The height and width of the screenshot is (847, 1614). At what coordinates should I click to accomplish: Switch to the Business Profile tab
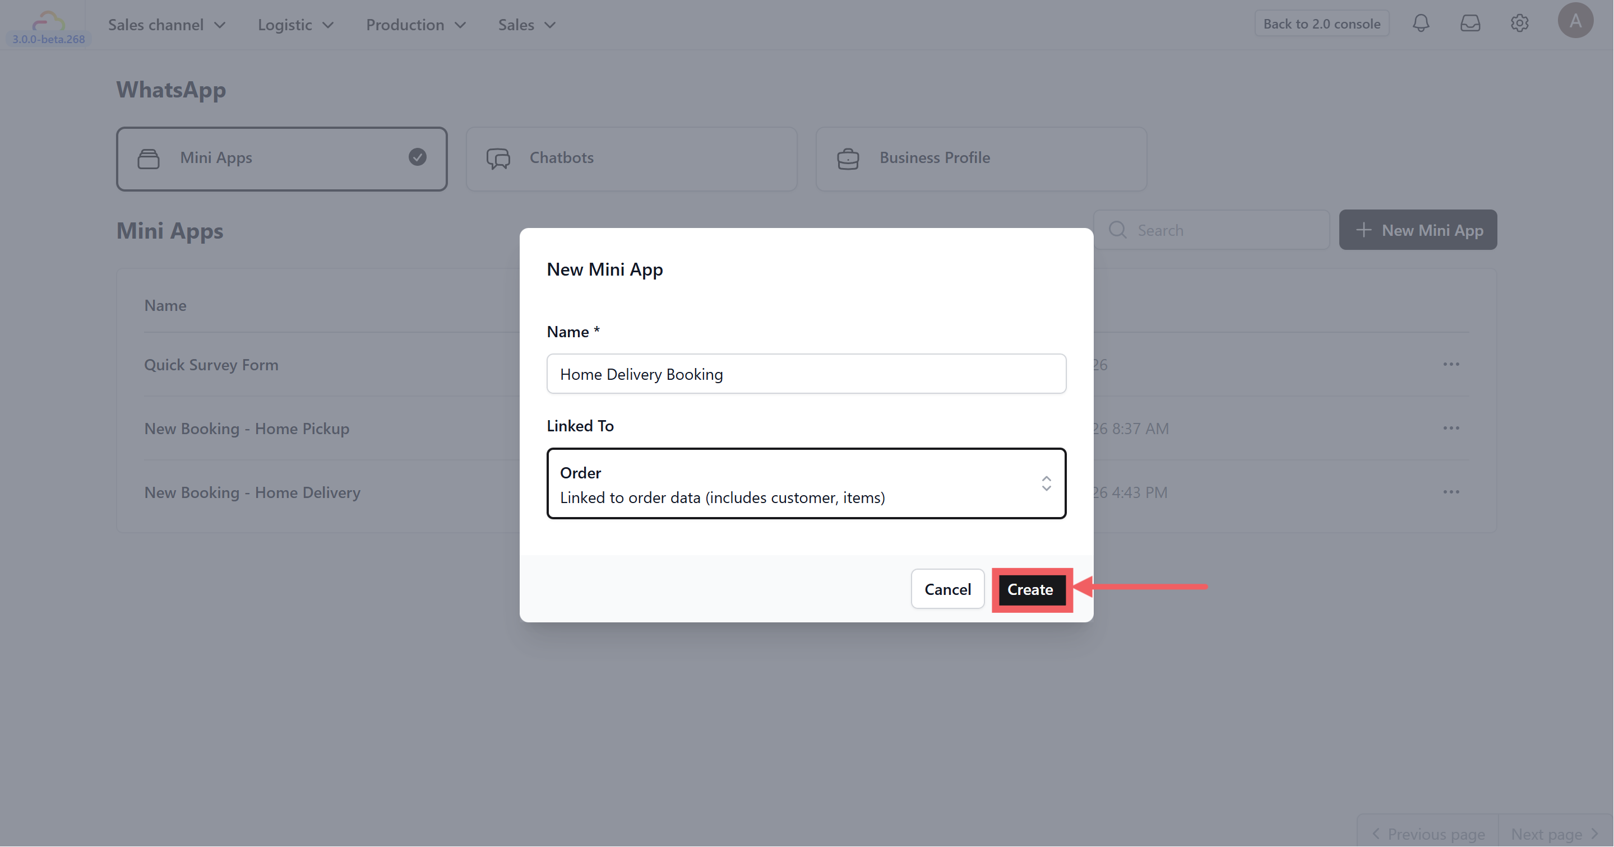coord(981,159)
